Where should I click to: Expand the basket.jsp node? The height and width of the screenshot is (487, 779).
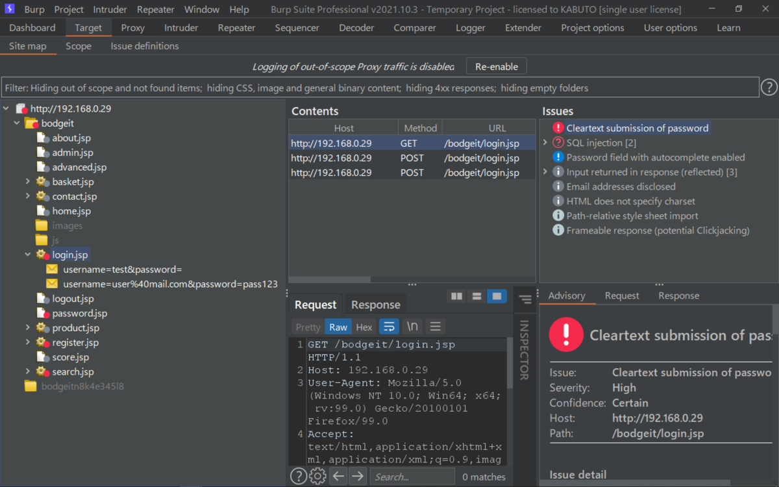(28, 182)
